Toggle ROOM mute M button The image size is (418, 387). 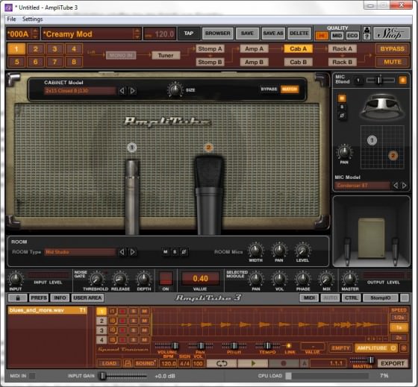166,252
